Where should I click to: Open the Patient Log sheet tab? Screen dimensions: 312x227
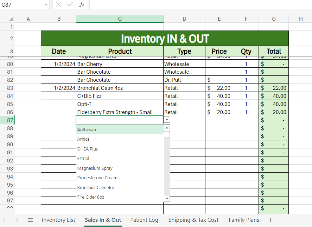(x=144, y=220)
